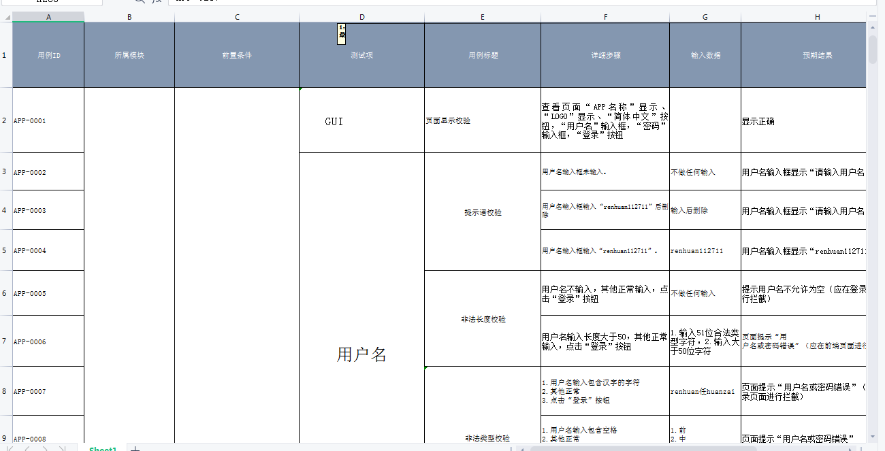Click the comment note on cell D1
The image size is (885, 451).
[x=342, y=33]
